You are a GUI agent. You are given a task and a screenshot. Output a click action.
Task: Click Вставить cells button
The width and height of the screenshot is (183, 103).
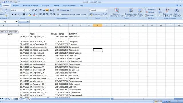tap(151, 9)
